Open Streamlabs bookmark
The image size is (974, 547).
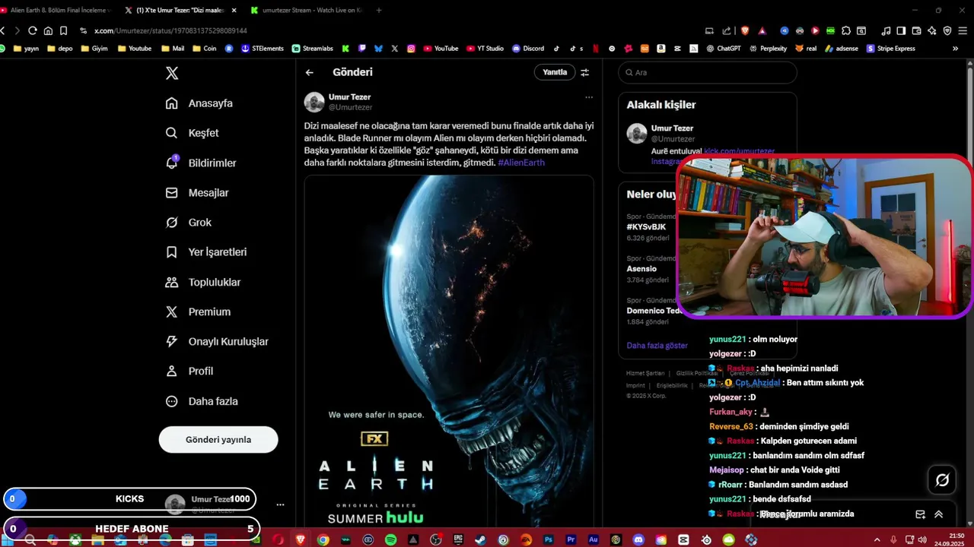313,48
